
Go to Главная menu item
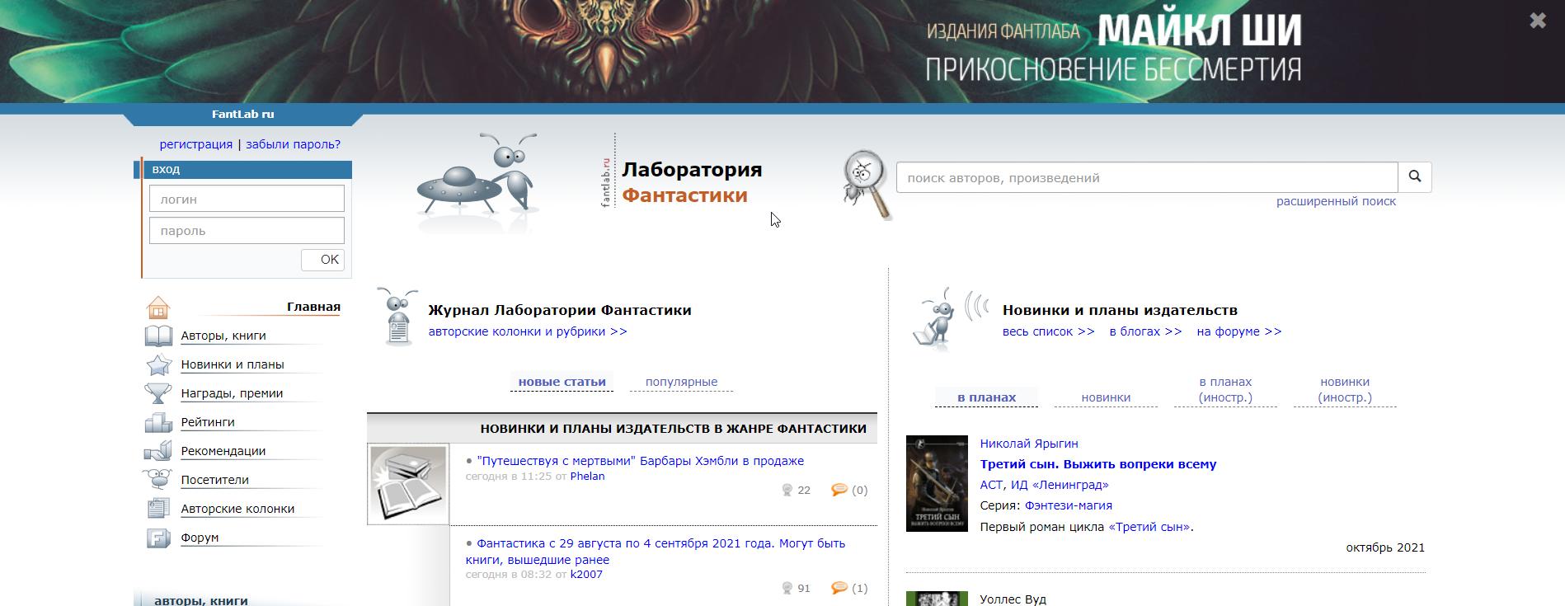click(313, 307)
